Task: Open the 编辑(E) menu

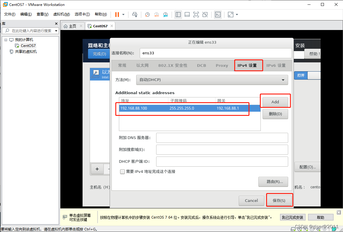Action: (x=26, y=14)
